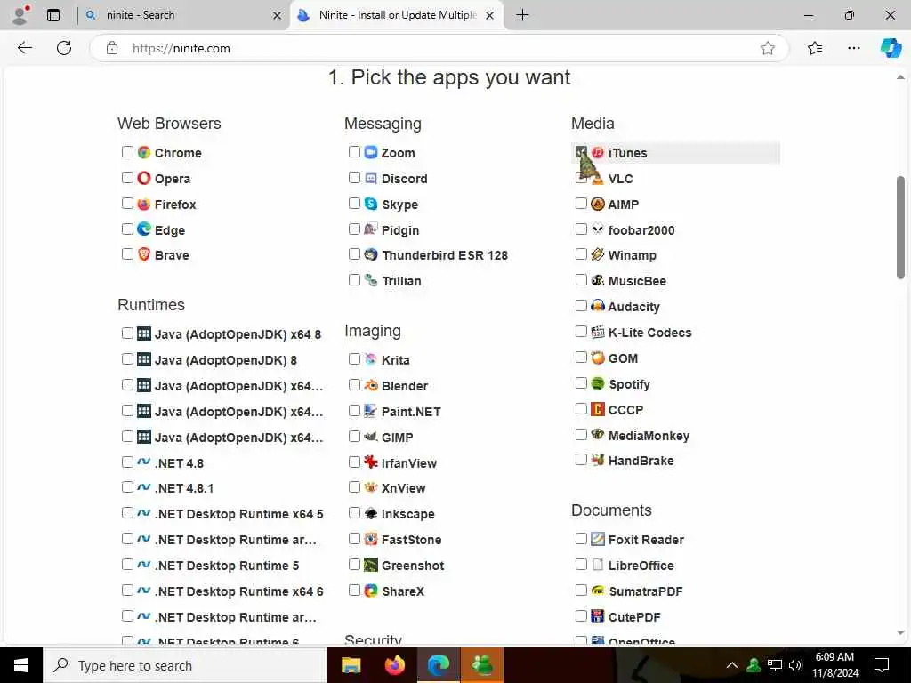Tick the Pidgin checkbox
This screenshot has height=683, width=911.
(x=354, y=229)
